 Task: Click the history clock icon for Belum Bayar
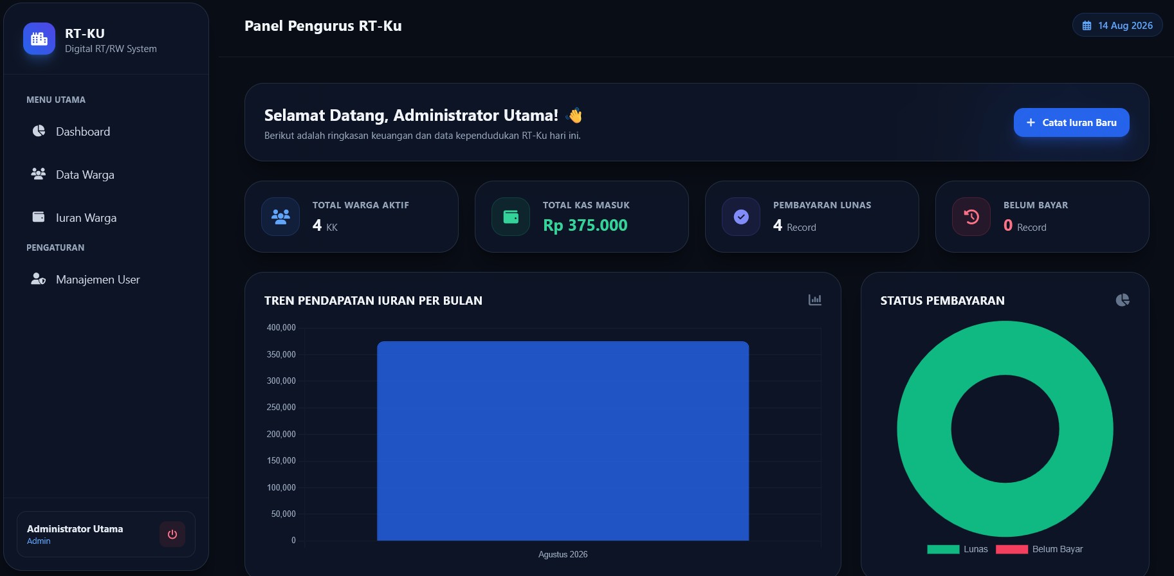pos(971,217)
